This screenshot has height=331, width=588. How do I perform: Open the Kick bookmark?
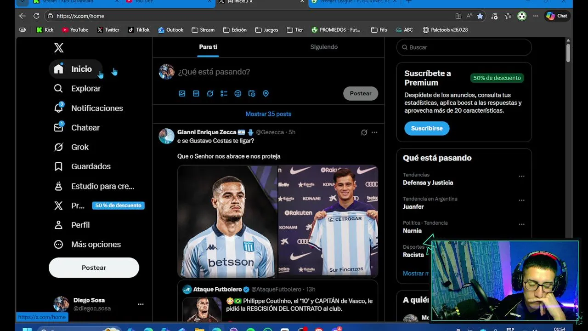click(45, 30)
